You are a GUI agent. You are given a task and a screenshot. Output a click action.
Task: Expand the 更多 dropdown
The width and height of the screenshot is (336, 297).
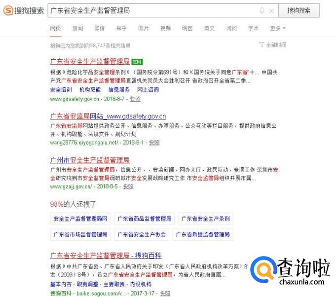point(278,28)
